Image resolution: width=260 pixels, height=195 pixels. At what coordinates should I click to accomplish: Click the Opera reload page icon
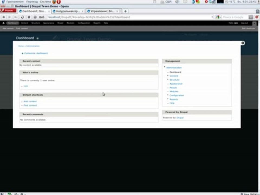(x=22, y=17)
